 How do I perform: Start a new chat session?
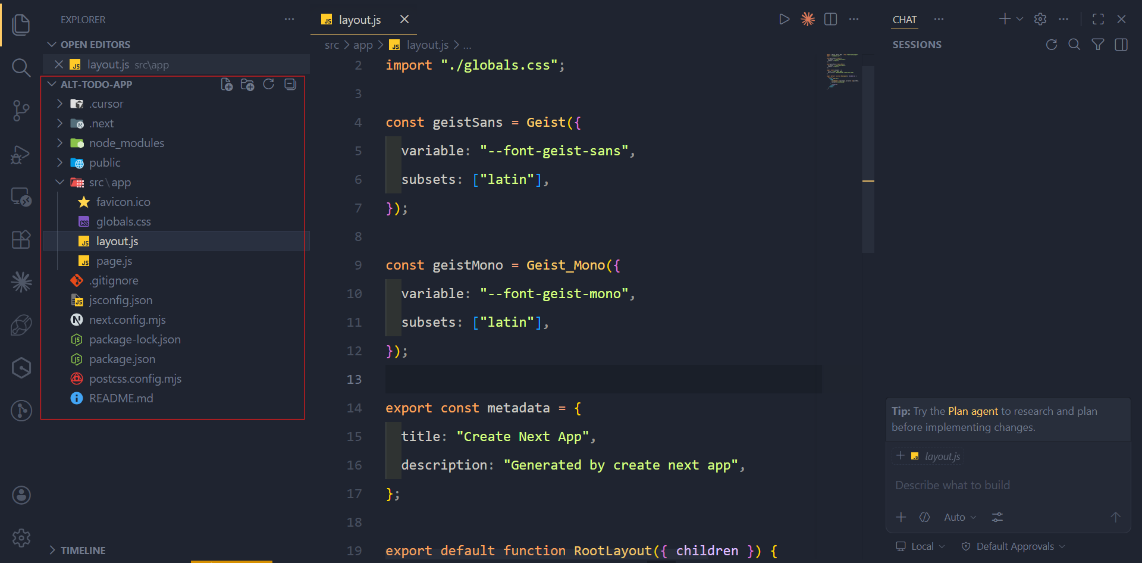[x=1004, y=18]
